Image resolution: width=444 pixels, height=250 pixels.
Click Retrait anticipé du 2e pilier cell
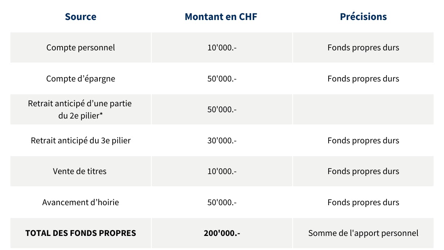click(x=80, y=110)
